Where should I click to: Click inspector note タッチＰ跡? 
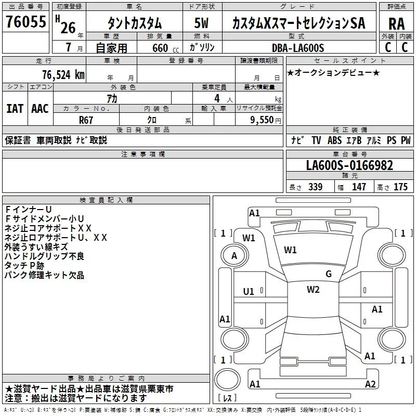click(x=24, y=266)
